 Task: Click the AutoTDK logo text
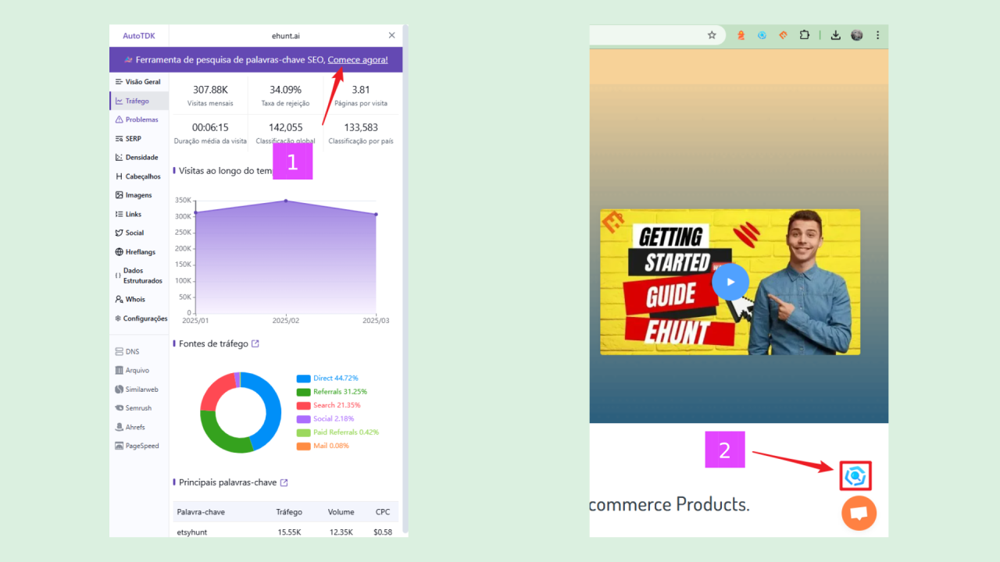[x=138, y=36]
